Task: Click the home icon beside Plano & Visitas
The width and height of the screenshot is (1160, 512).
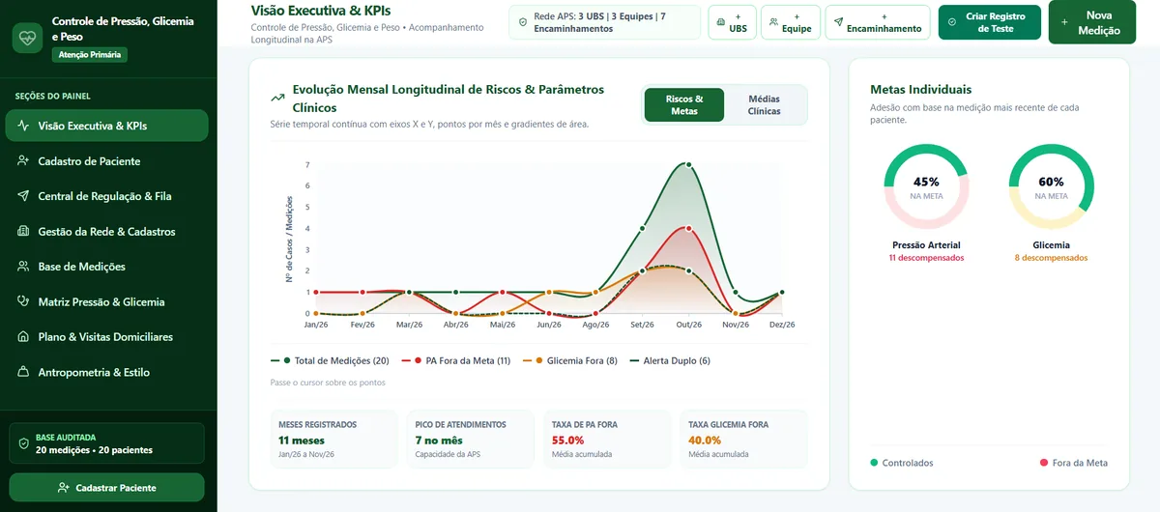Action: point(23,337)
